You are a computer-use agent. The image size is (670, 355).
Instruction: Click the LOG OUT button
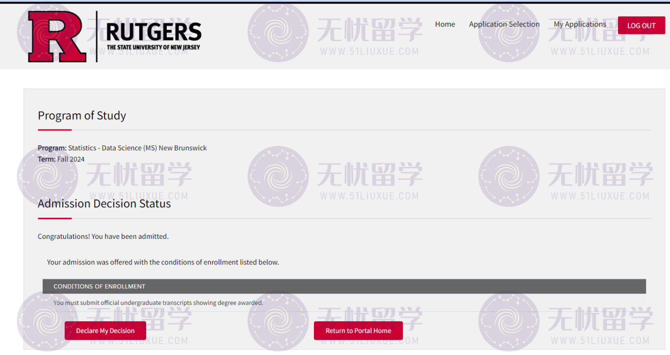click(641, 25)
